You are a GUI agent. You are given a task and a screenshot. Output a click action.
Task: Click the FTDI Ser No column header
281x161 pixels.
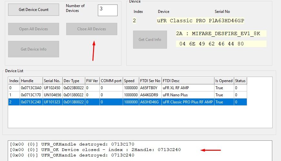click(x=150, y=81)
